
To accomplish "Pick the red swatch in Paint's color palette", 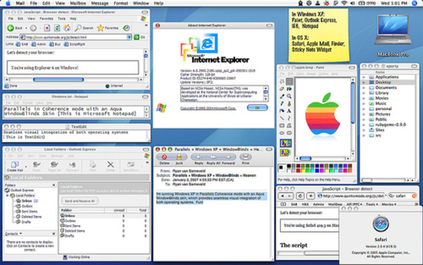I will pyautogui.click(x=298, y=171).
